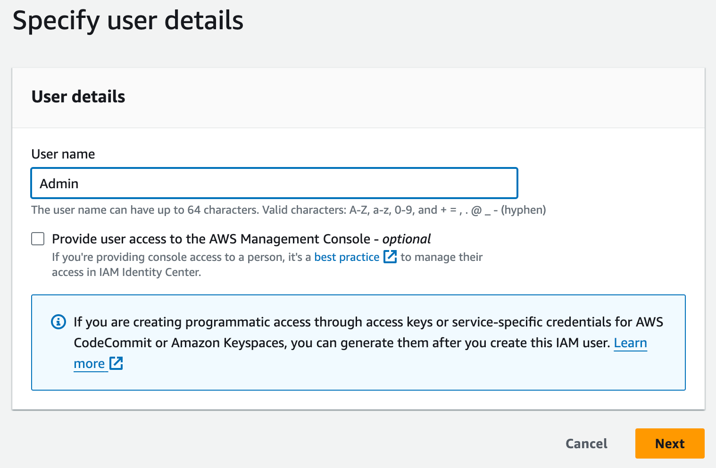Click the Specify user details page title

[128, 21]
